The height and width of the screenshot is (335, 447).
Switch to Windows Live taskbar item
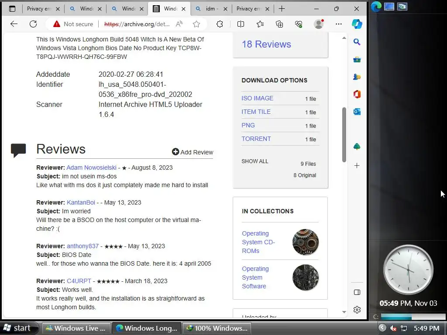pos(76,328)
